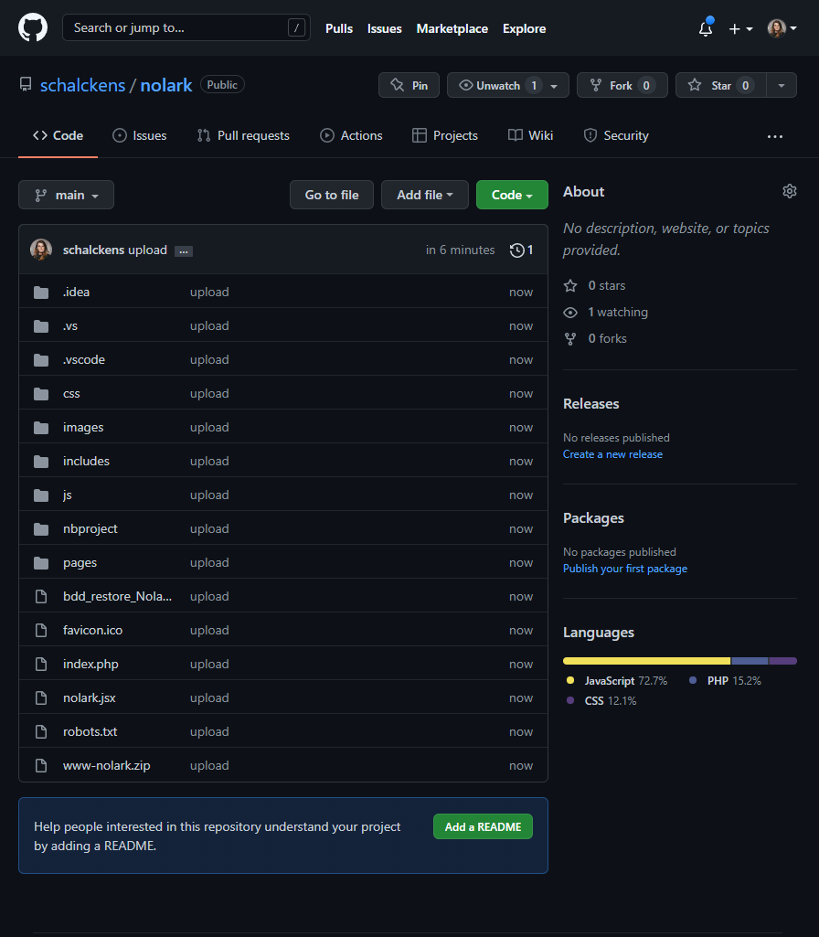The height and width of the screenshot is (937, 819).
Task: Open Add file dropdown
Action: click(425, 195)
